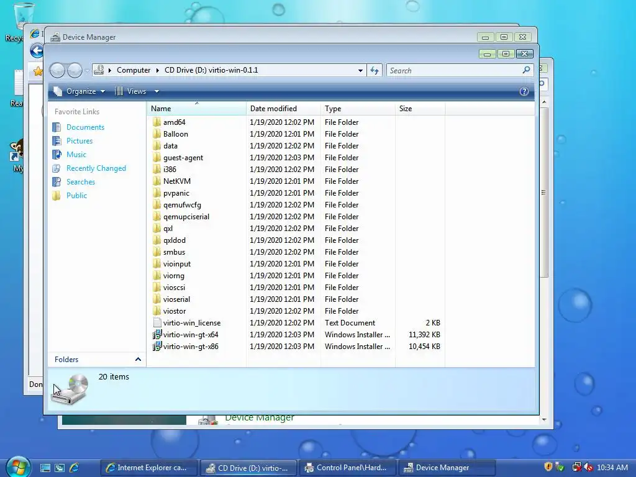636x477 pixels.
Task: Switch to Control Panel\Hard... taskbar button
Action: click(x=348, y=468)
